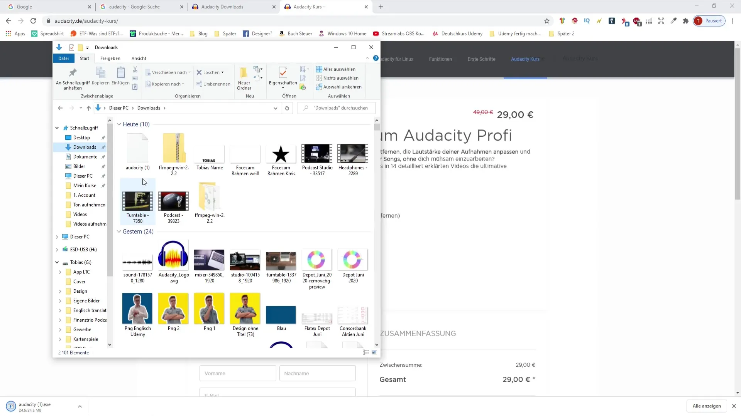This screenshot has height=416, width=741.
Task: Create Neuer Ordner from ribbon
Action: tap(244, 79)
